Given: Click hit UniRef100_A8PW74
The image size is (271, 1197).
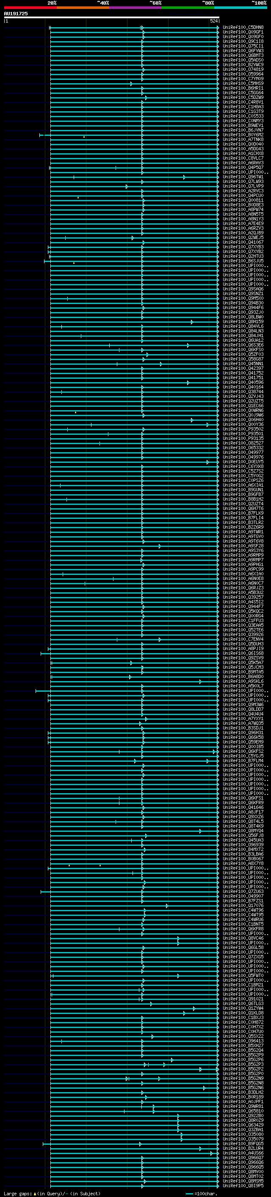Looking at the screenshot, I should (243, 210).
